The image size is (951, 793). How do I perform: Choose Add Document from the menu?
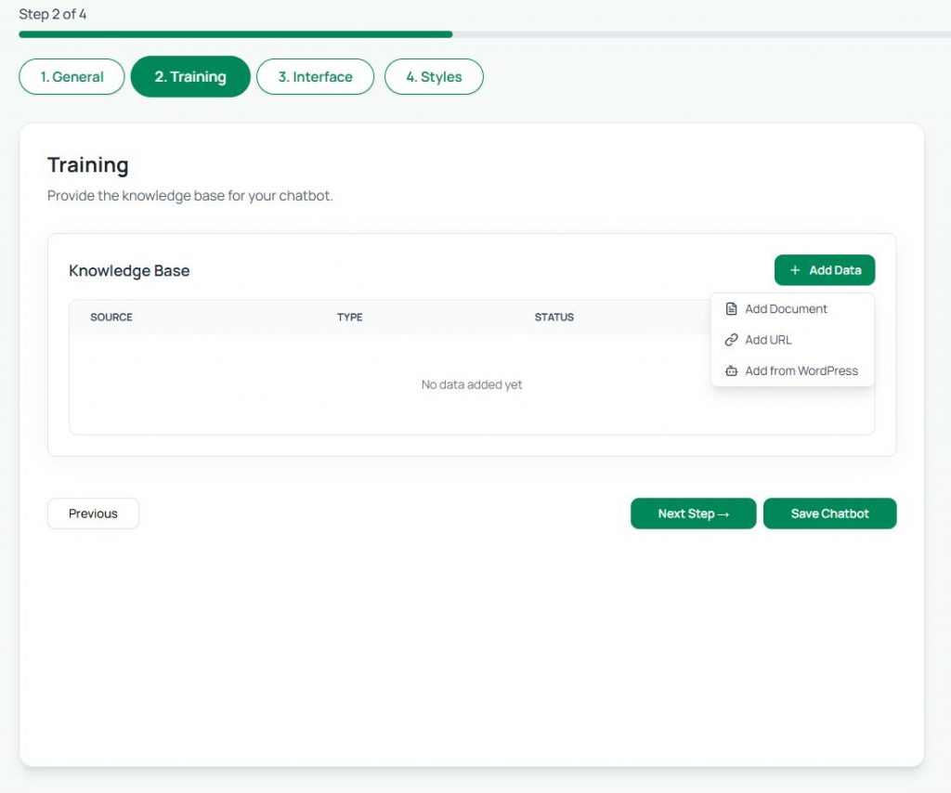coord(792,308)
